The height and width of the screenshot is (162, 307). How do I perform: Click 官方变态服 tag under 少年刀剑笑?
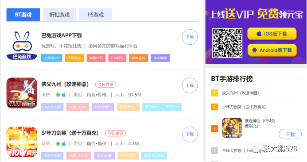52,155
